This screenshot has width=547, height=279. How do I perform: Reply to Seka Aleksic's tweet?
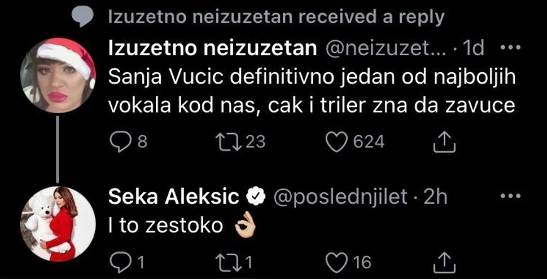pyautogui.click(x=119, y=261)
